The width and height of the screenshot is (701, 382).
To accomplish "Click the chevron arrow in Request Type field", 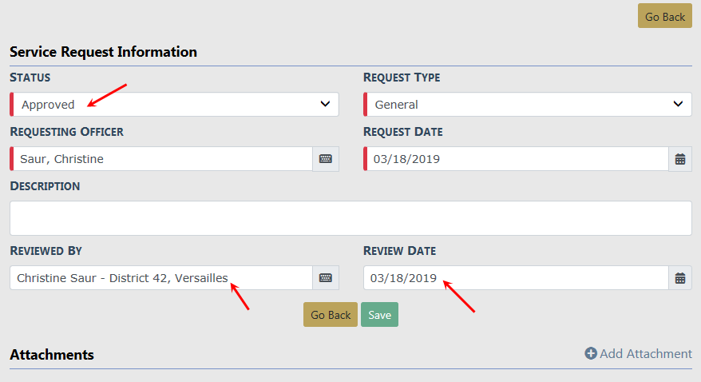I will [678, 104].
